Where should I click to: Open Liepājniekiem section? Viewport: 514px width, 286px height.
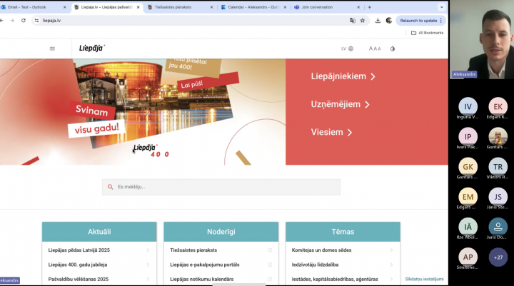pos(343,76)
